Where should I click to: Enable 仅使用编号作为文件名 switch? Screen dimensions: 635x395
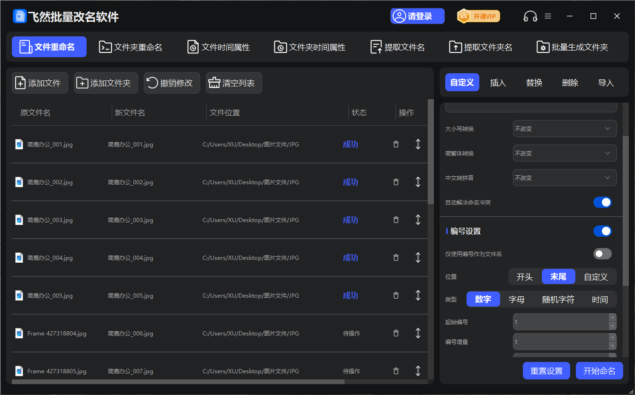click(602, 254)
